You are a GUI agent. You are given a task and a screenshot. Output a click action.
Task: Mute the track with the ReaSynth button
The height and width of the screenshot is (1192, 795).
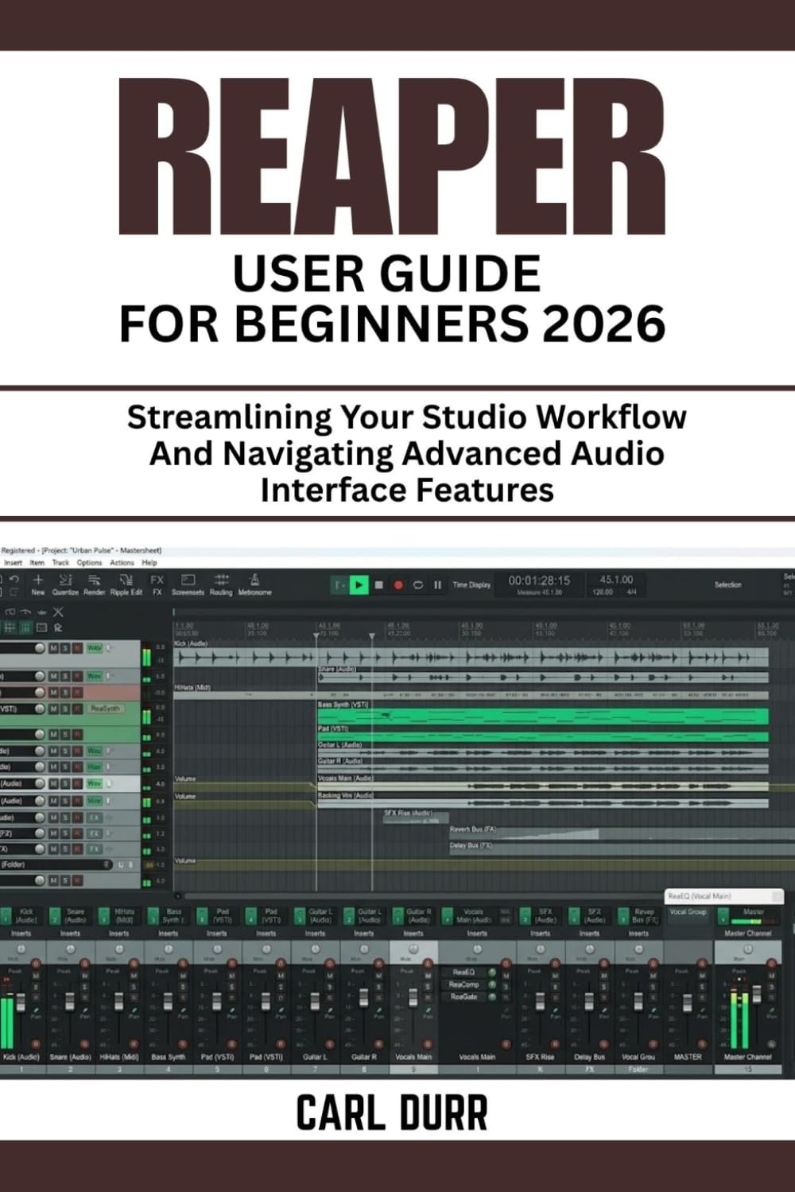click(x=53, y=709)
